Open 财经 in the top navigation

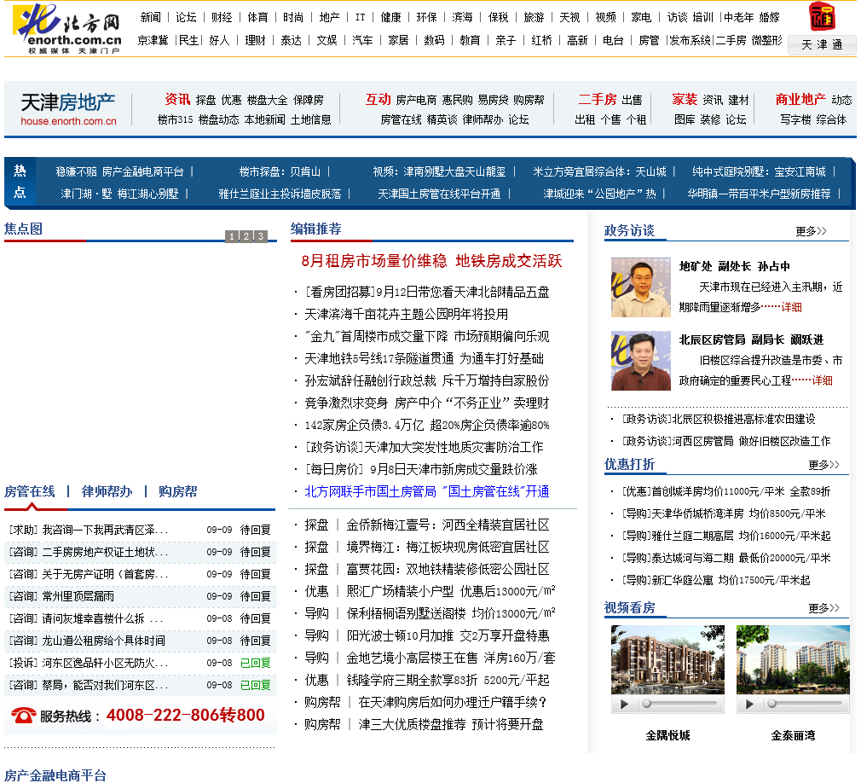pyautogui.click(x=222, y=17)
